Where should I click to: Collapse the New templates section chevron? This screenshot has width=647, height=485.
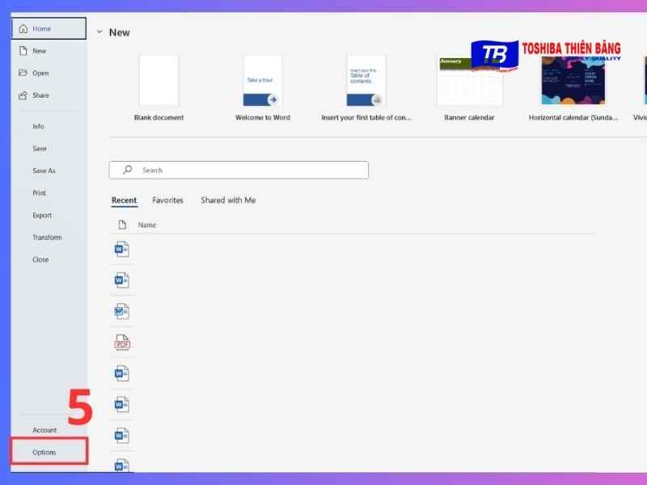pyautogui.click(x=99, y=32)
